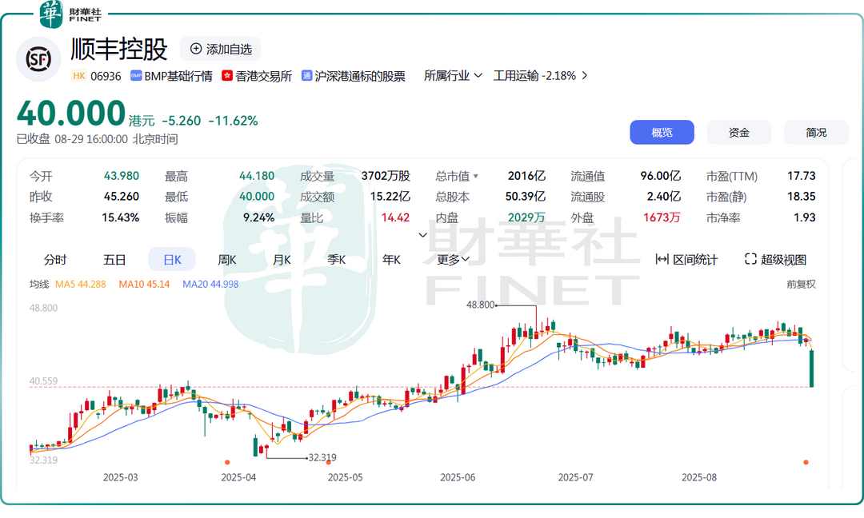The width and height of the screenshot is (864, 518).
Task: Click the MA20 44.998 legend label
Action: pos(210,284)
